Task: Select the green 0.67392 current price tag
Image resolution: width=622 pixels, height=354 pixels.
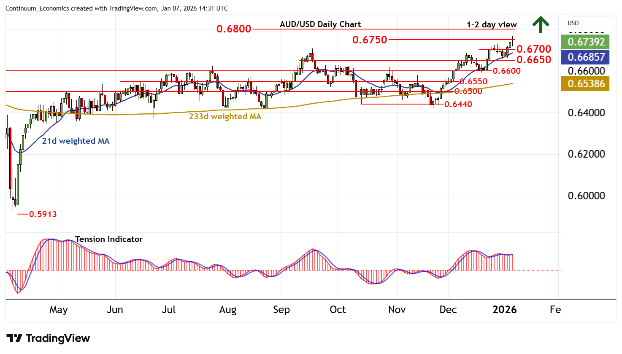Action: [x=586, y=42]
